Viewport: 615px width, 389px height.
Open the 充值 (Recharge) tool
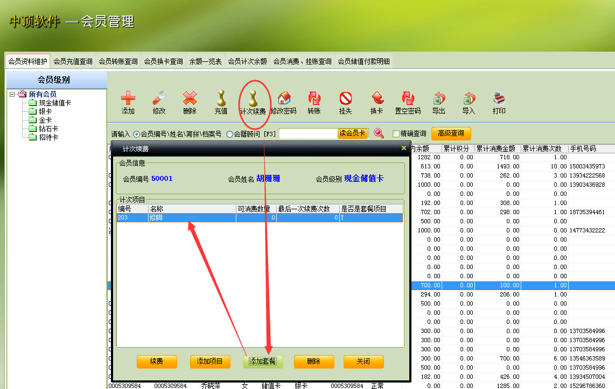pos(221,102)
